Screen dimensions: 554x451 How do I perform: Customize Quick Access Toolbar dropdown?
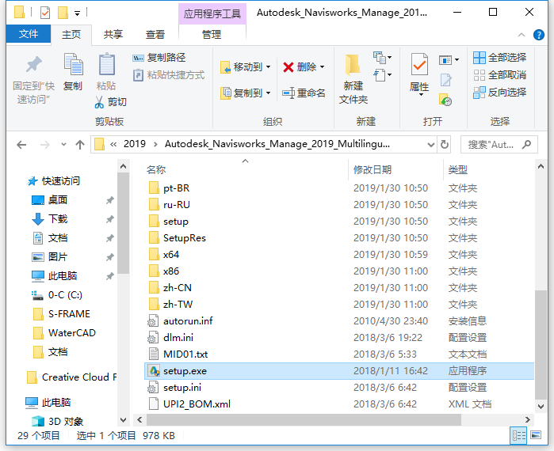coord(77,13)
